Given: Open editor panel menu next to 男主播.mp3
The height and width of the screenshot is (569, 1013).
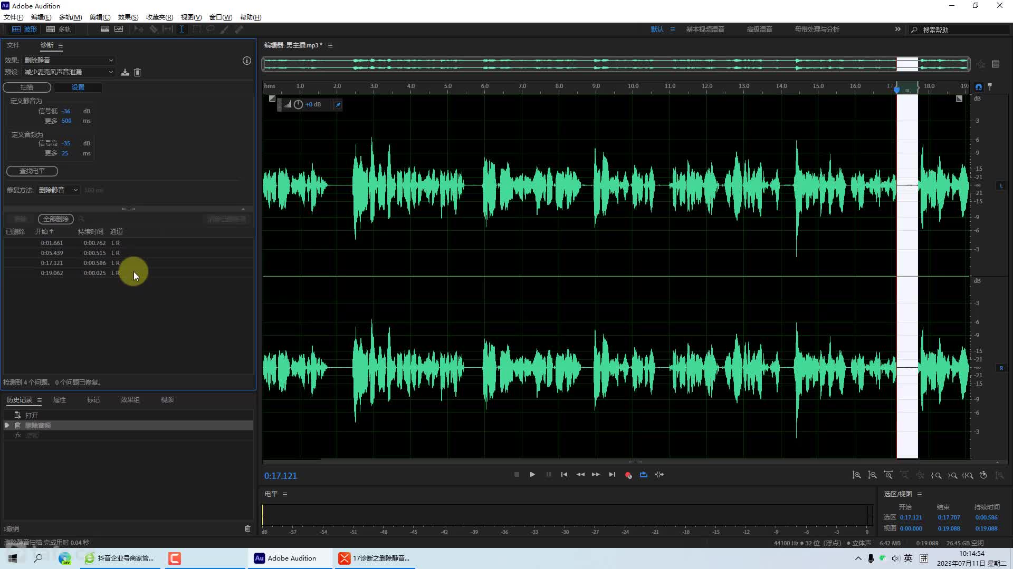Looking at the screenshot, I should (330, 46).
